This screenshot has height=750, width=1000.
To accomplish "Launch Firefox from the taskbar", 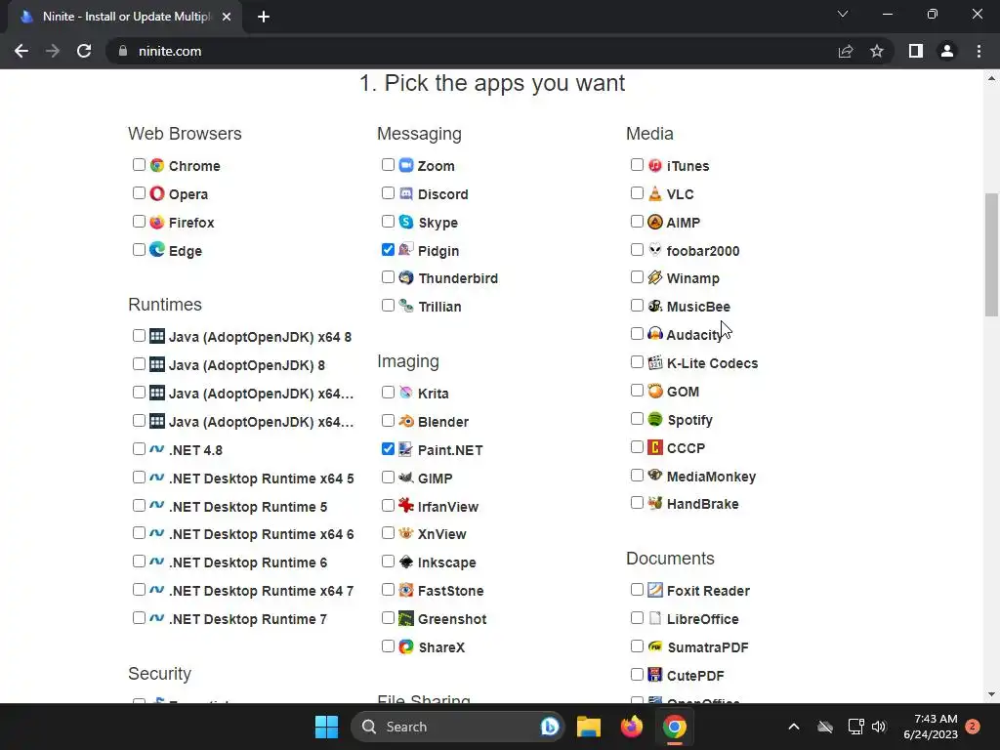I will 632,727.
